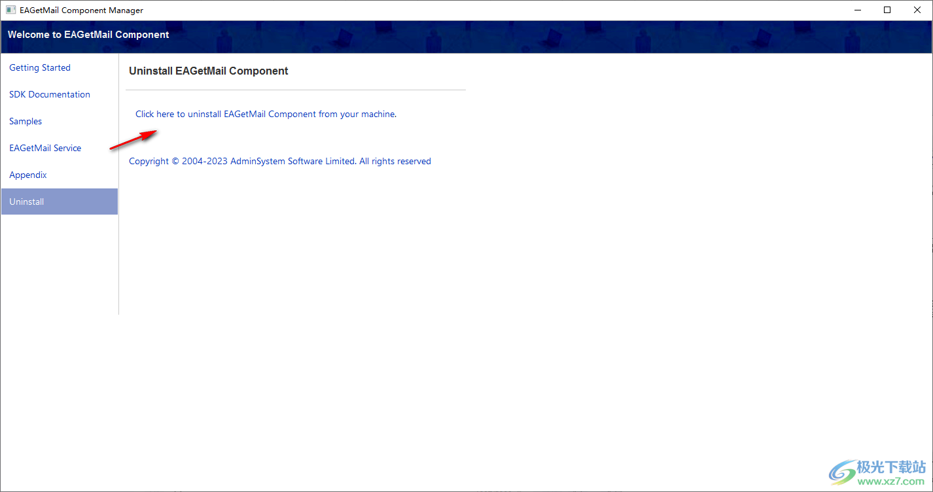Image resolution: width=933 pixels, height=492 pixels.
Task: Open the Appendix section
Action: (28, 175)
